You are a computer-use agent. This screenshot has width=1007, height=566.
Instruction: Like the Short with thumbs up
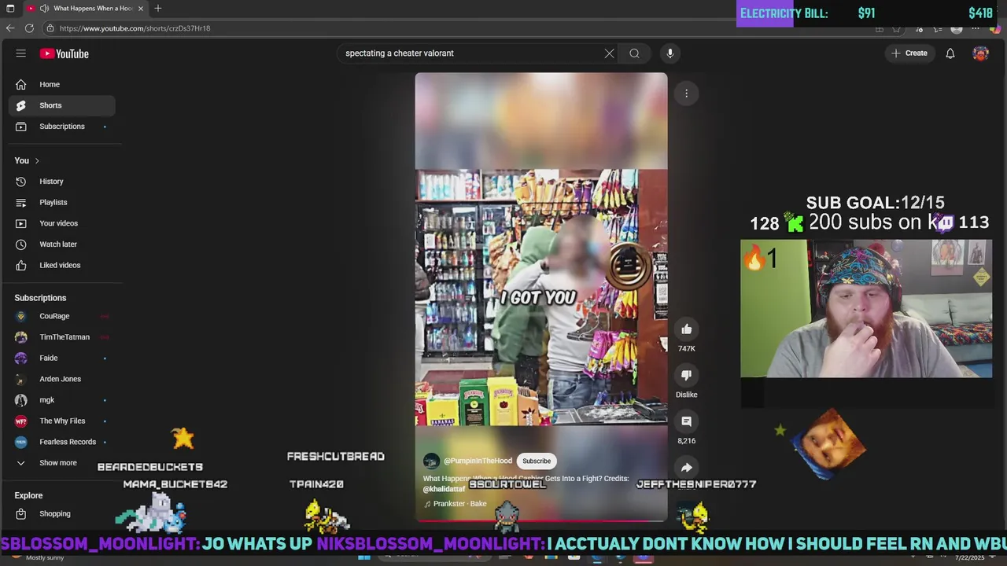pyautogui.click(x=687, y=329)
